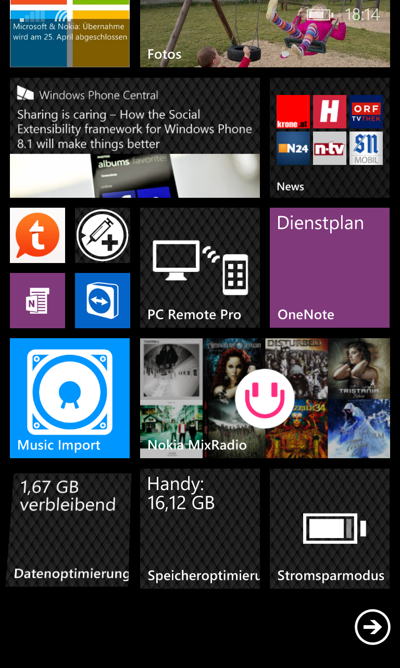The height and width of the screenshot is (668, 400).
Task: Open the Music Import tile
Action: [70, 398]
